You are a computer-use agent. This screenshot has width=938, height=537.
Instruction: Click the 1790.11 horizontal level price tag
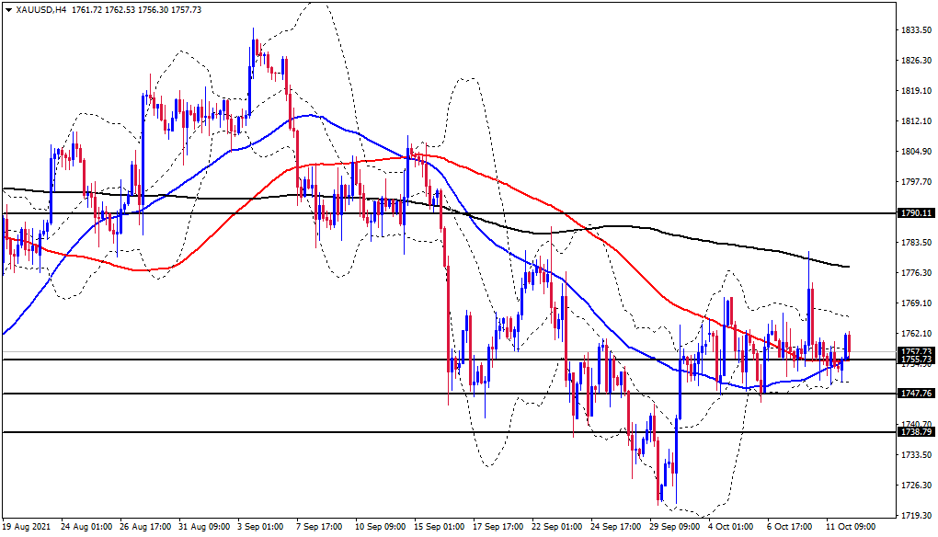point(917,213)
